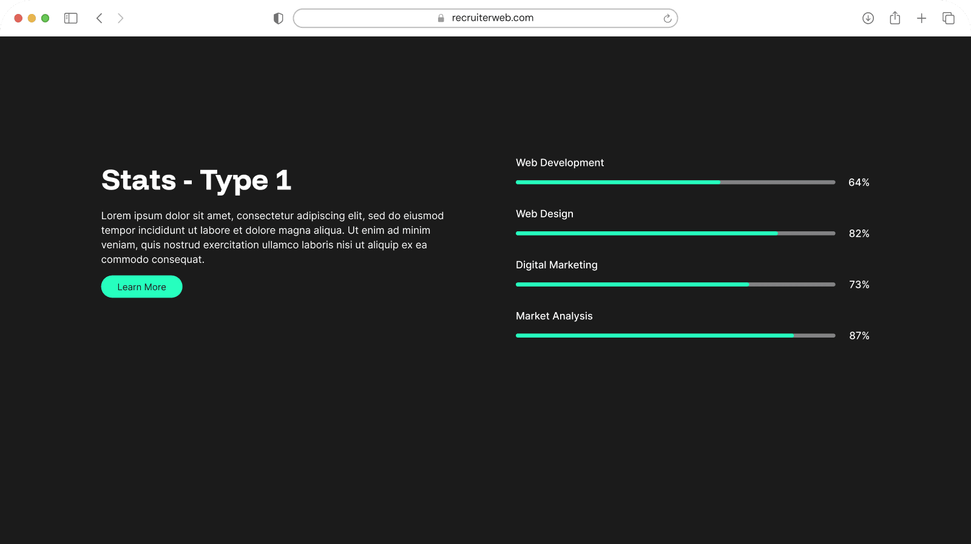Close the browser window with red button
This screenshot has width=971, height=544.
click(x=18, y=18)
